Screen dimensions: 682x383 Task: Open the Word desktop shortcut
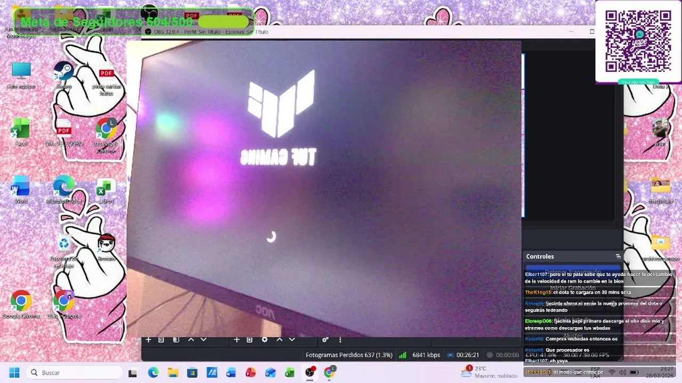(21, 189)
